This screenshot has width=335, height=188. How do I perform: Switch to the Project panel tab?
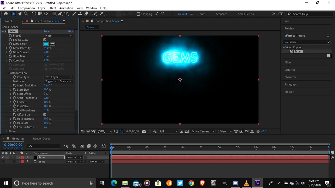pyautogui.click(x=8, y=21)
